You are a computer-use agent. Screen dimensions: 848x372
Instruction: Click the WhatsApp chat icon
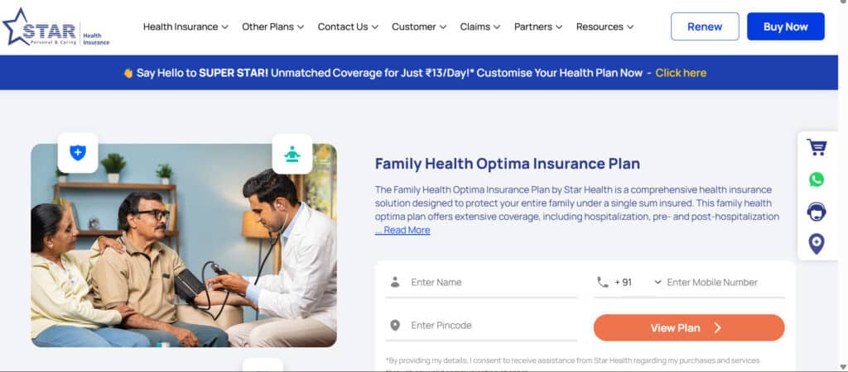tap(817, 179)
